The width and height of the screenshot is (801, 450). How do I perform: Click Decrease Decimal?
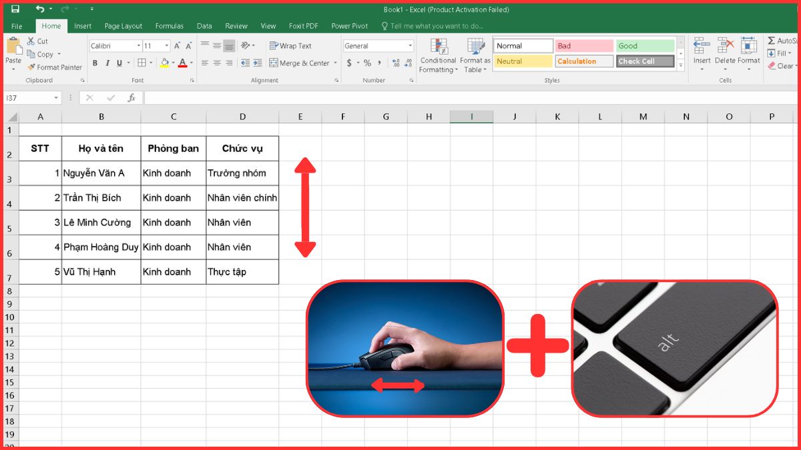tap(409, 63)
